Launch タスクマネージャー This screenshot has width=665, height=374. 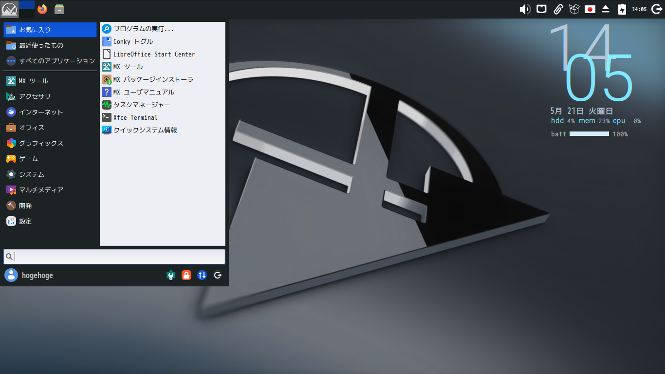click(163, 105)
